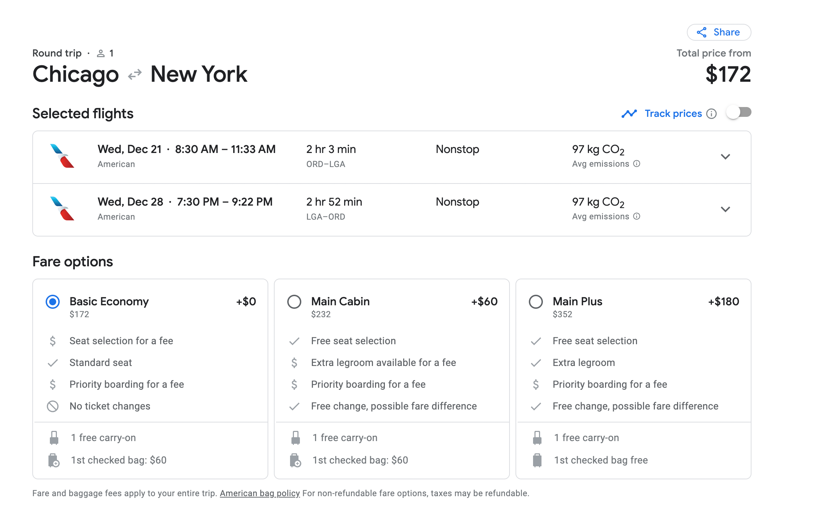
Task: Click the round trip swap arrows icon
Action: tap(135, 75)
